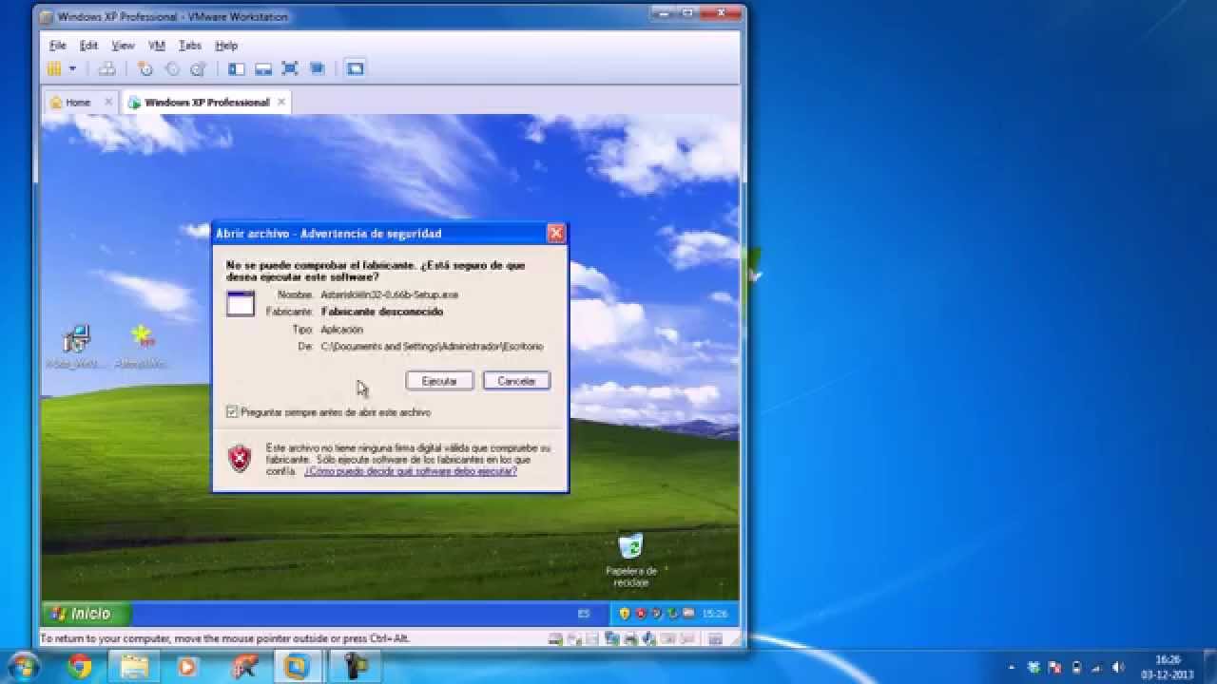Viewport: 1217px width, 684px height.
Task: Open the View menu in VMware
Action: [123, 46]
